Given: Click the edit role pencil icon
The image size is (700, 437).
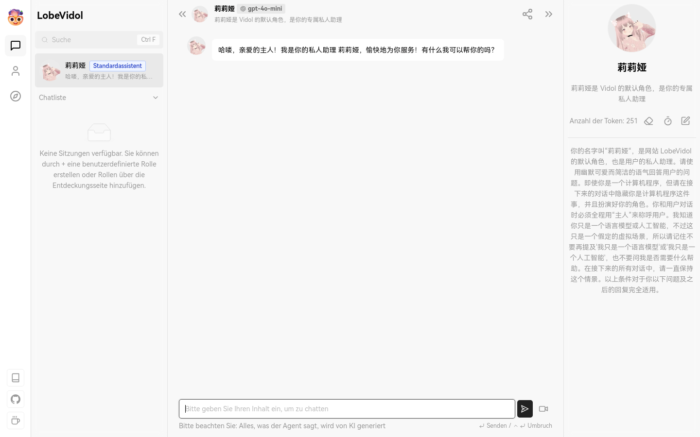Looking at the screenshot, I should [685, 121].
